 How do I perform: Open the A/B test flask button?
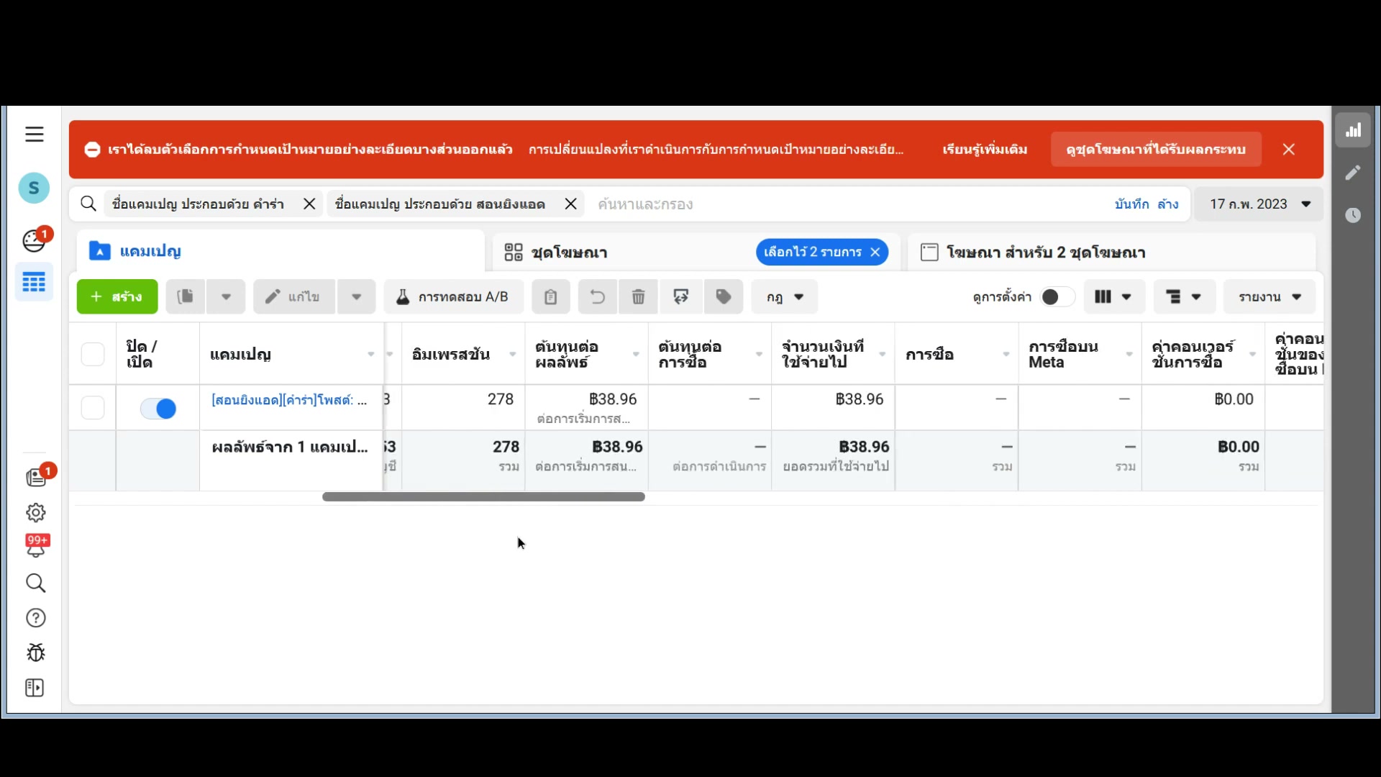click(x=453, y=297)
